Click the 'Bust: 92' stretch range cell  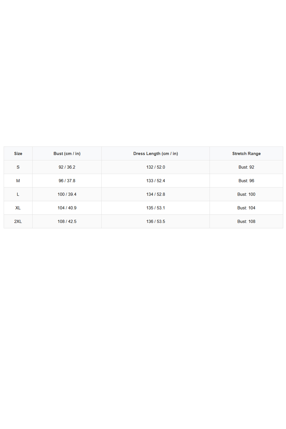tap(246, 167)
